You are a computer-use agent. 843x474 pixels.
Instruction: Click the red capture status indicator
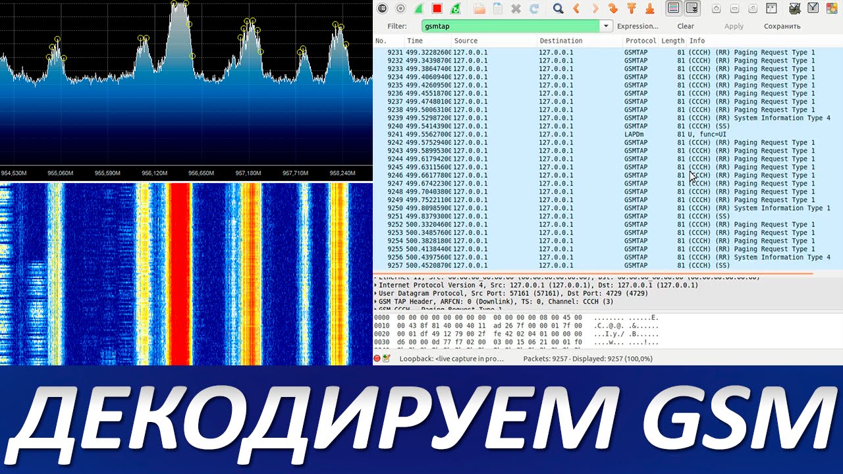tap(377, 359)
